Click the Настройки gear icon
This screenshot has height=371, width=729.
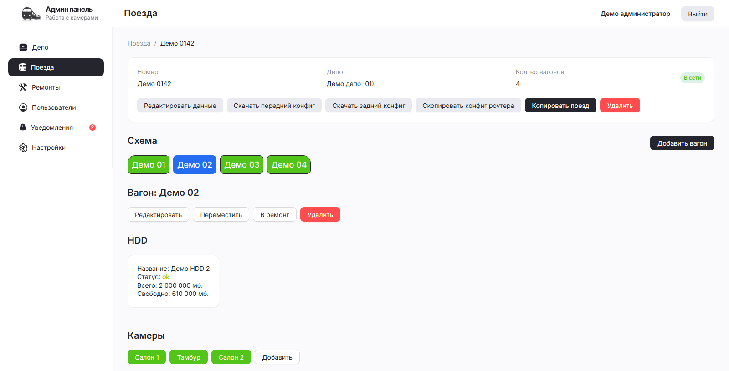pyautogui.click(x=23, y=147)
